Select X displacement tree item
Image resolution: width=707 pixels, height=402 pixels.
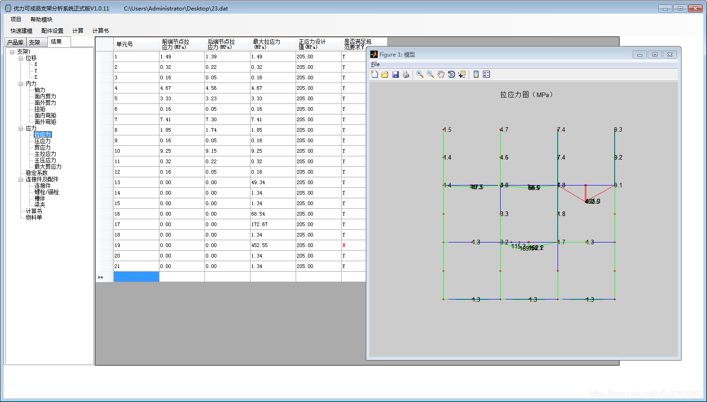point(36,65)
